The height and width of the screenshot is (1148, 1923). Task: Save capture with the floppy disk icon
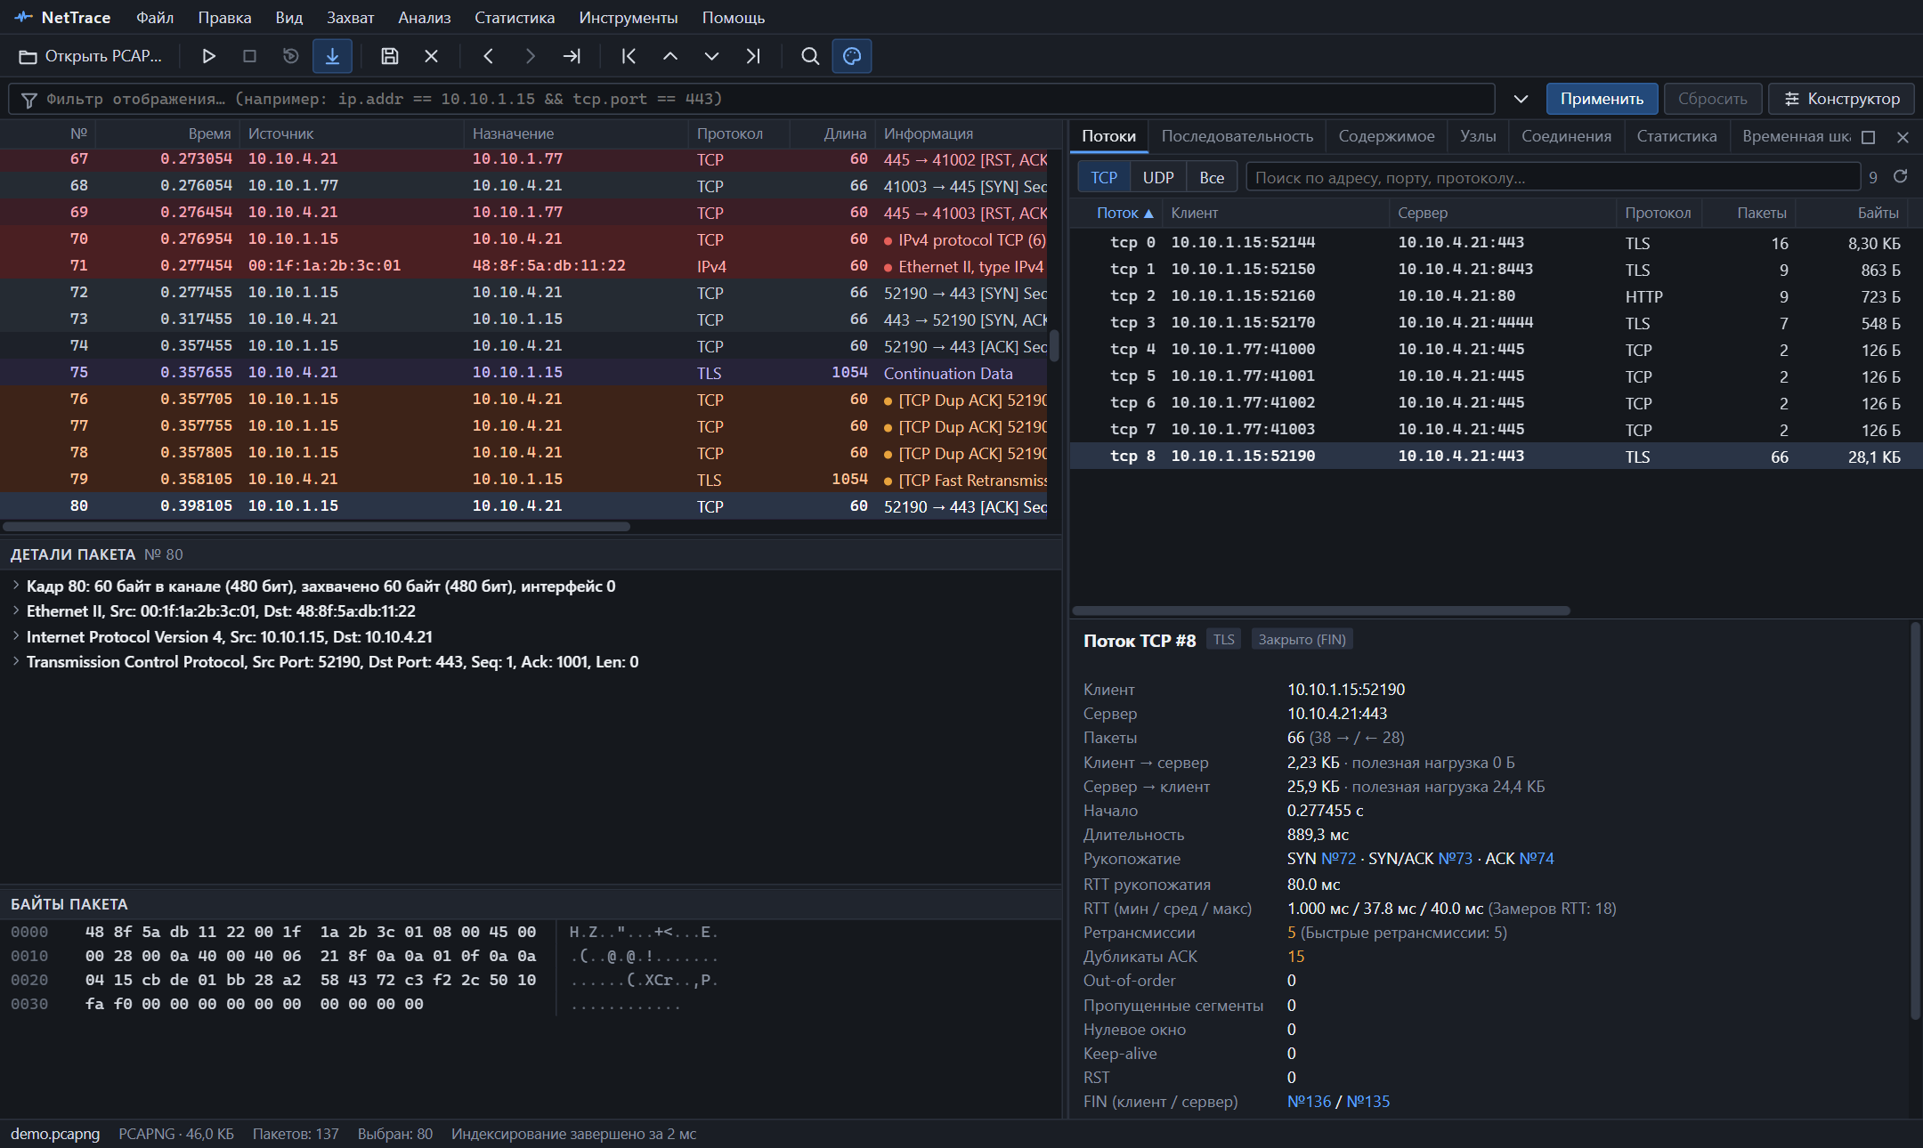[389, 56]
